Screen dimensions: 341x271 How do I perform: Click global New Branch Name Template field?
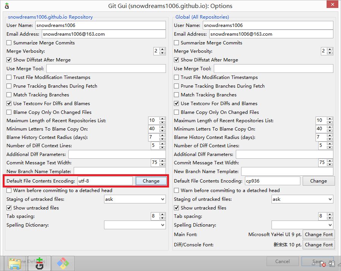(287, 172)
